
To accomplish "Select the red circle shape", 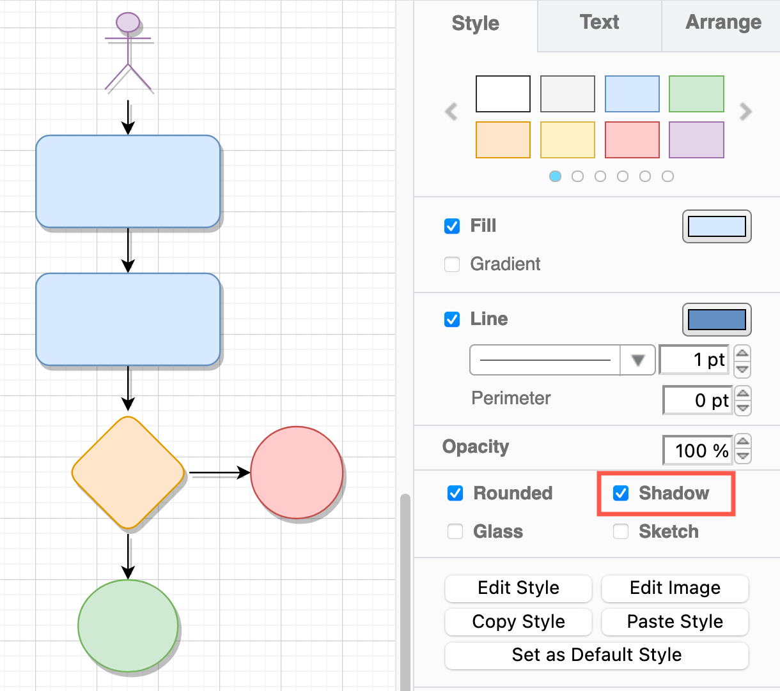I will [297, 473].
